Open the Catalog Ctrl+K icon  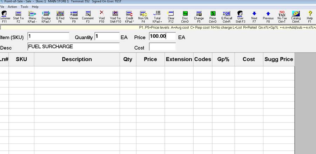[296, 16]
